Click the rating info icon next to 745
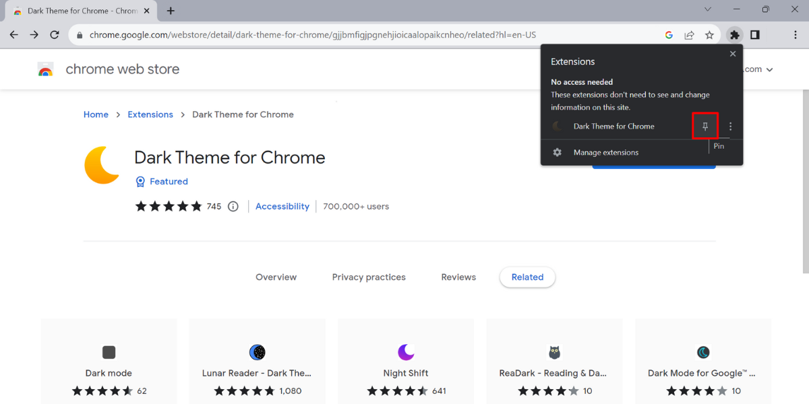Screen dimensions: 809x404 [x=233, y=206]
